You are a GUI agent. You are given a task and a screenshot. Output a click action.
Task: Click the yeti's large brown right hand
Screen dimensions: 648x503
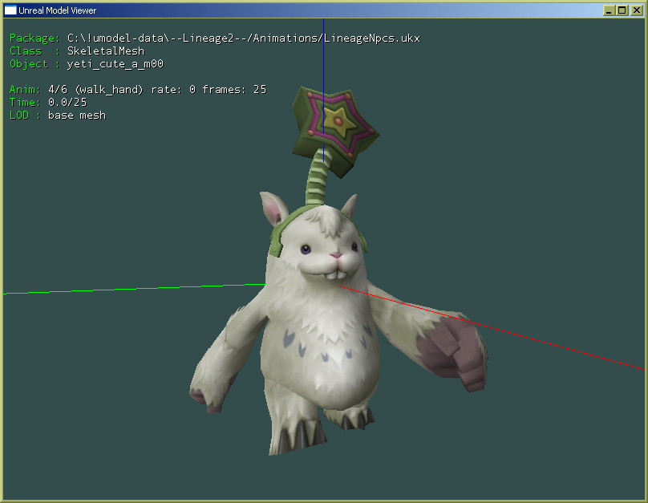pos(452,353)
